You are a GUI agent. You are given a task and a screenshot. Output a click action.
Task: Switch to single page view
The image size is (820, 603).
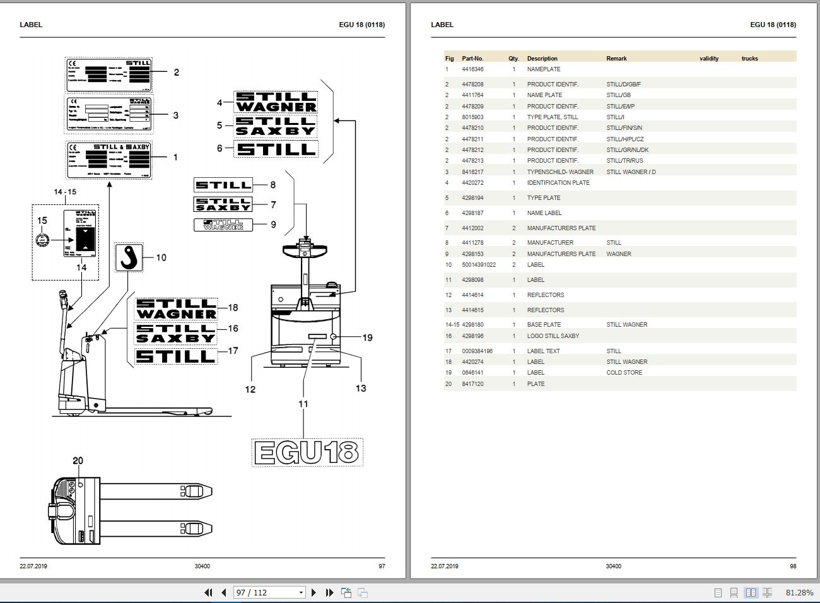tap(718, 593)
